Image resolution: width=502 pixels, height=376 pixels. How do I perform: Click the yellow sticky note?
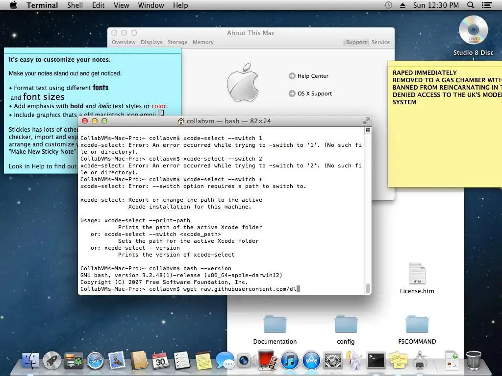(445, 124)
